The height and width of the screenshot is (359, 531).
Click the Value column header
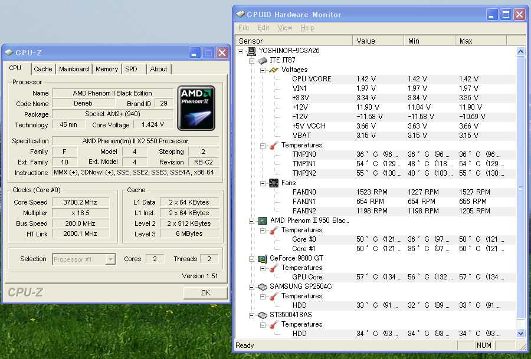coord(378,41)
